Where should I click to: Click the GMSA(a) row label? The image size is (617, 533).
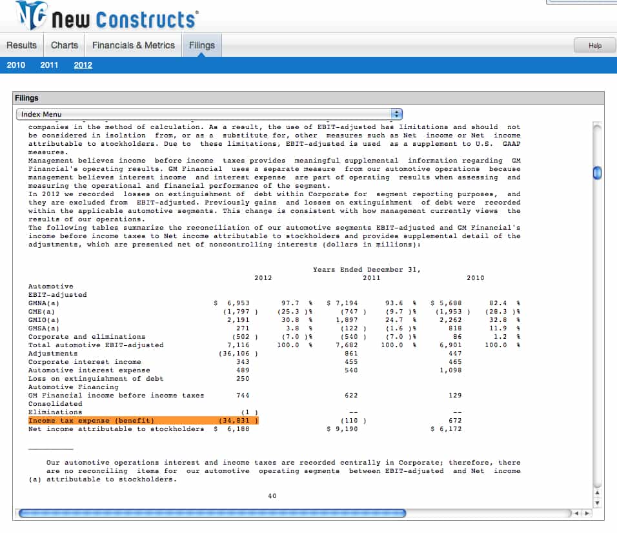click(x=44, y=328)
